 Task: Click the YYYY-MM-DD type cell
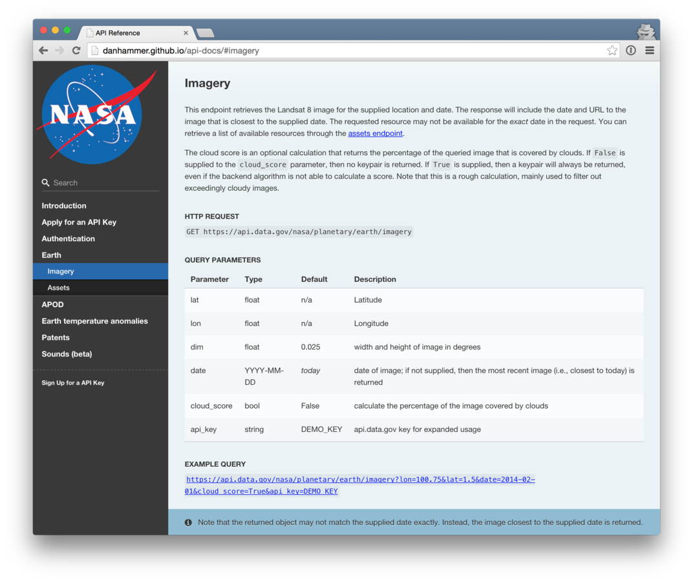pos(264,376)
